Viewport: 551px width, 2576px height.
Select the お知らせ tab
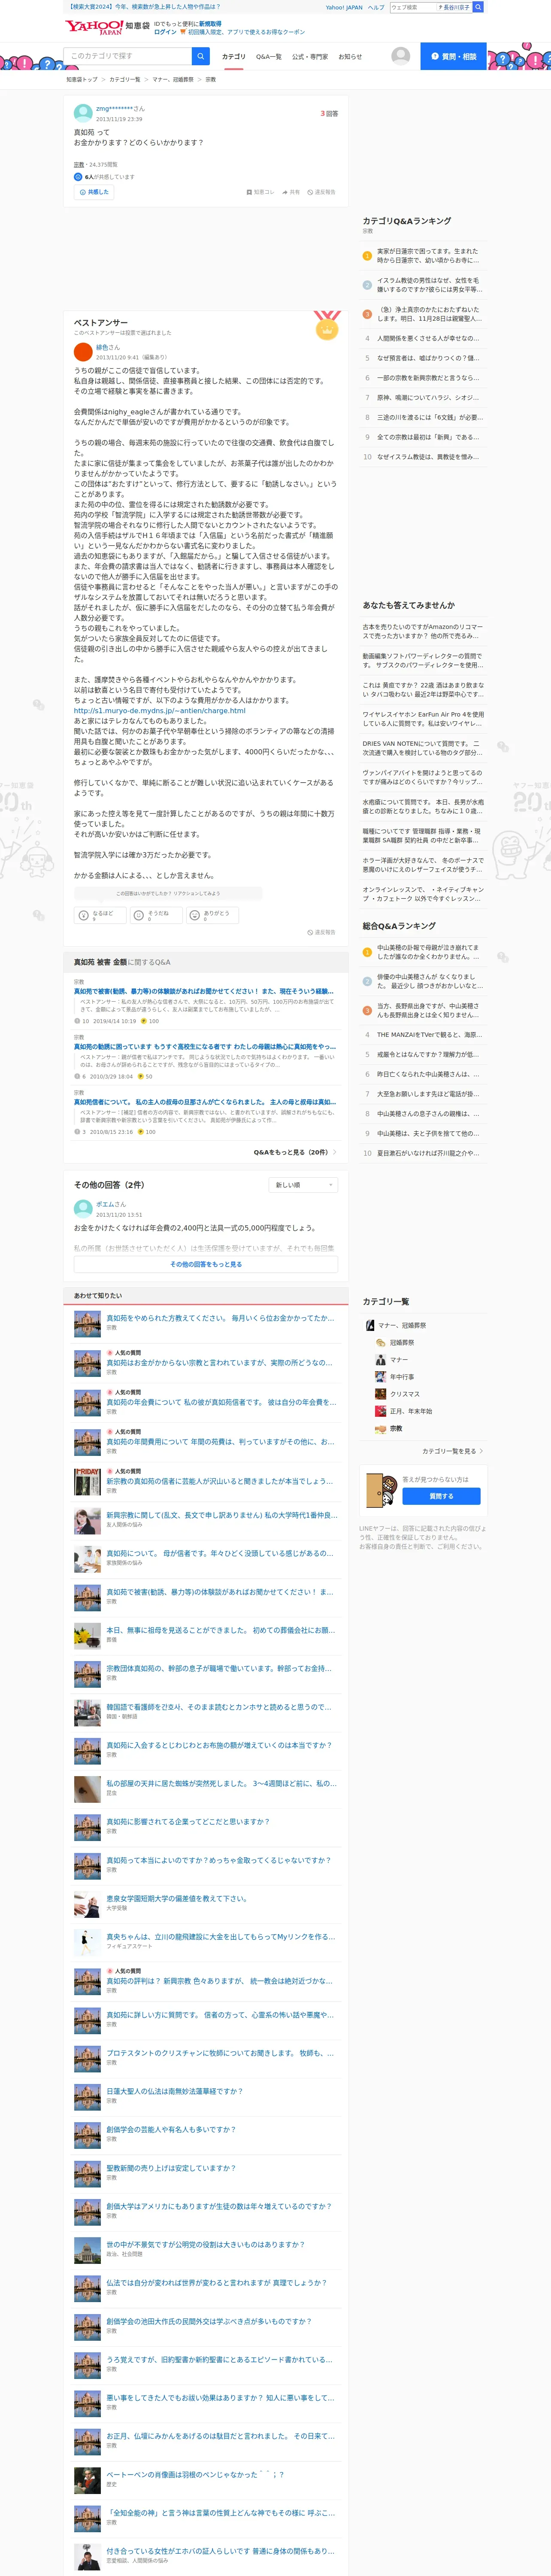(350, 57)
